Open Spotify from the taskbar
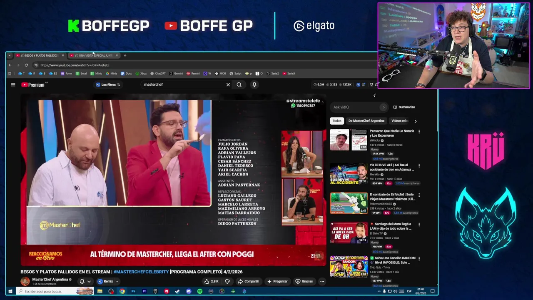This screenshot has height=300, width=533. [x=199, y=291]
